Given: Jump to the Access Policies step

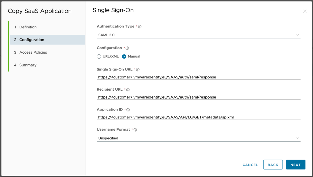Looking at the screenshot, I should 33,52.
